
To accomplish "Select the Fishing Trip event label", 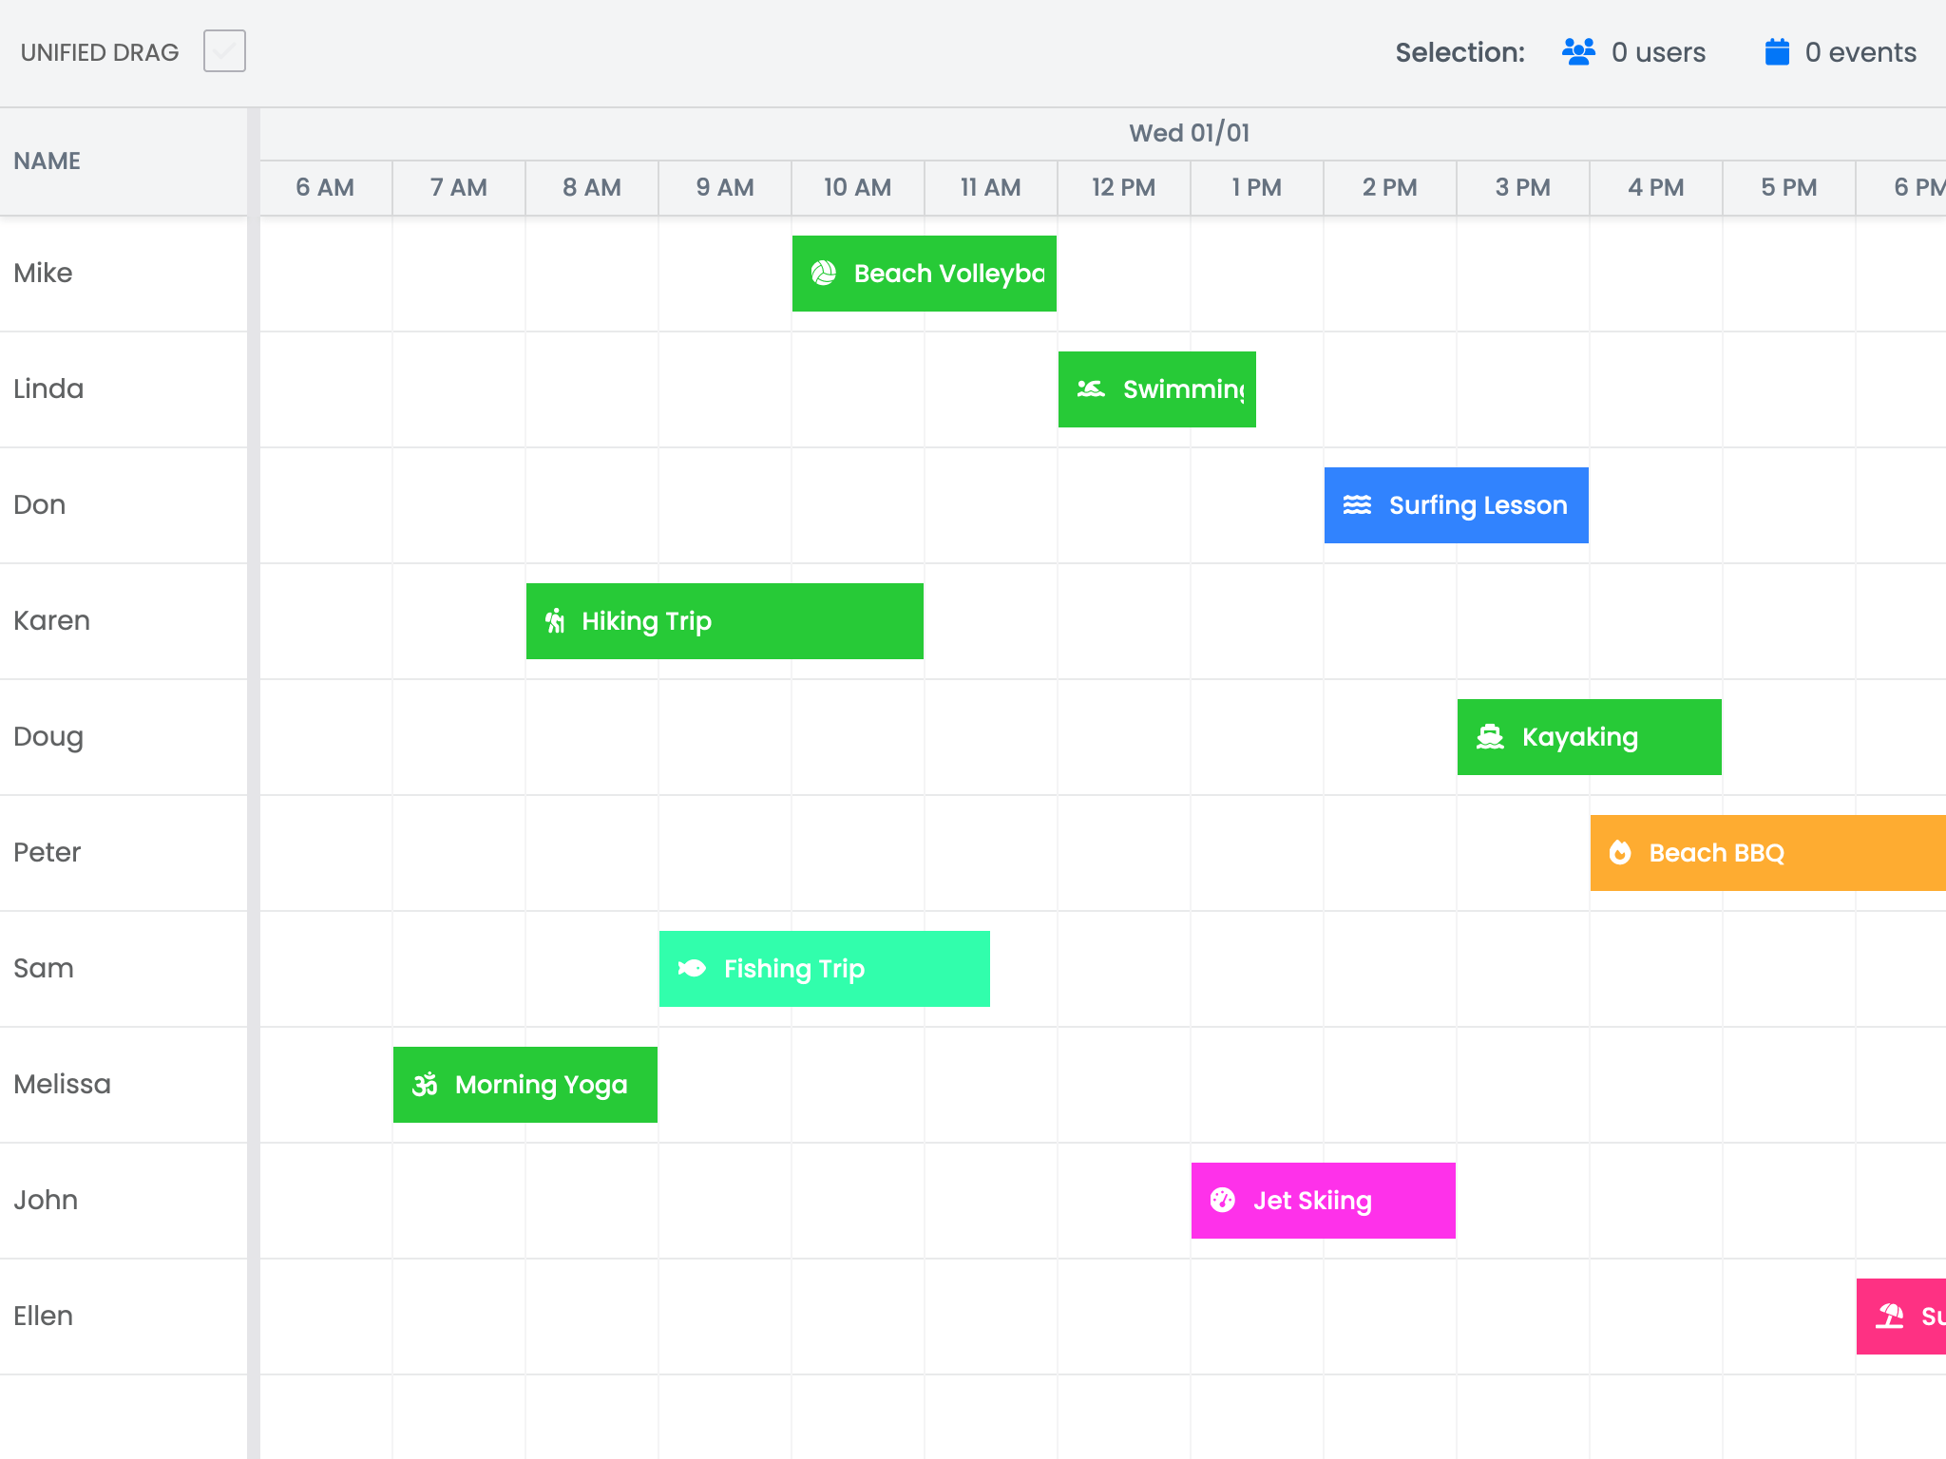I will coord(794,969).
